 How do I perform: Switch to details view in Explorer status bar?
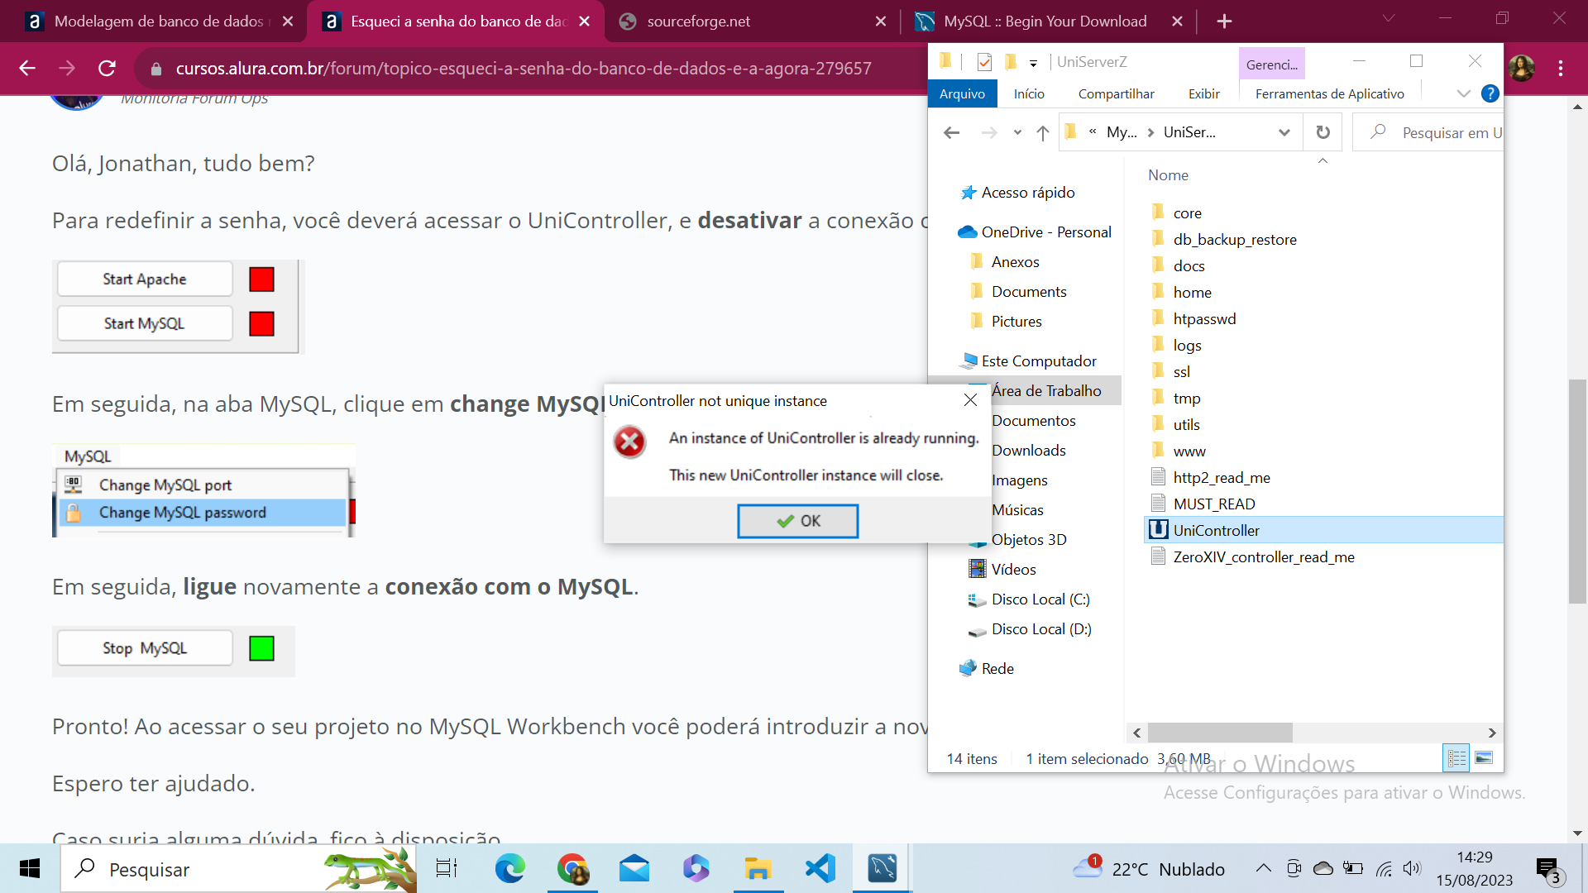(1456, 757)
